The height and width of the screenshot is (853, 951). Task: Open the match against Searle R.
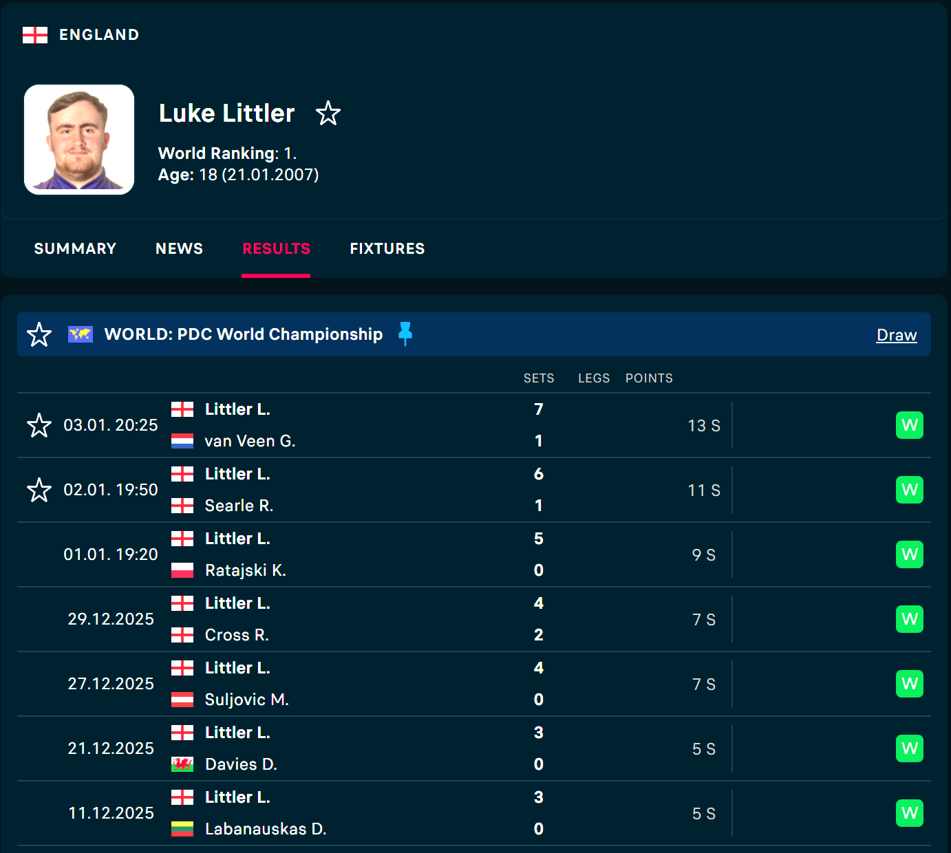point(474,490)
